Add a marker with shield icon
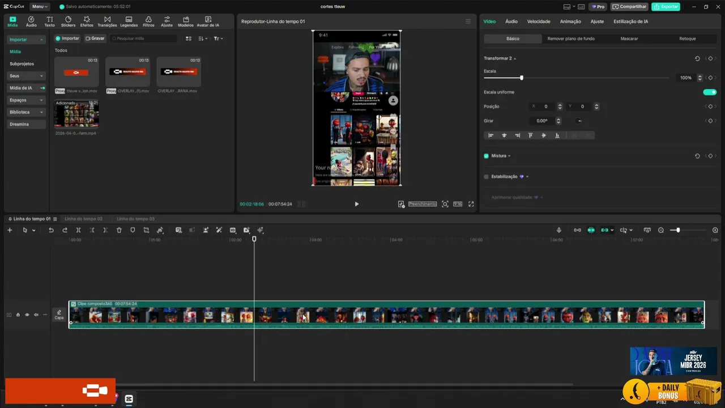Viewport: 725px width, 408px height. click(x=133, y=230)
